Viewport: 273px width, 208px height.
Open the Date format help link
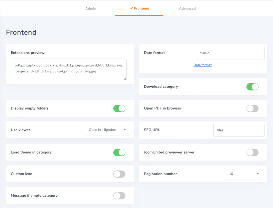(202, 65)
